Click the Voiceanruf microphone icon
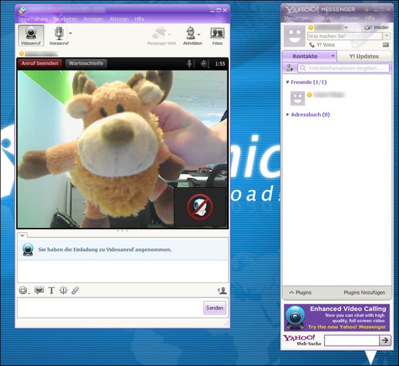The image size is (399, 366). click(x=59, y=33)
